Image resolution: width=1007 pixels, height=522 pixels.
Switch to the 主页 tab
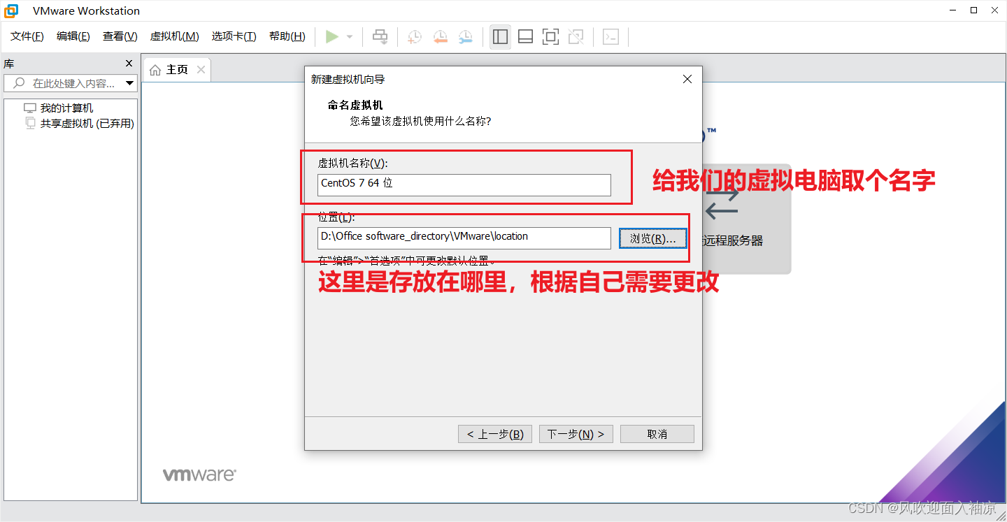coord(177,70)
